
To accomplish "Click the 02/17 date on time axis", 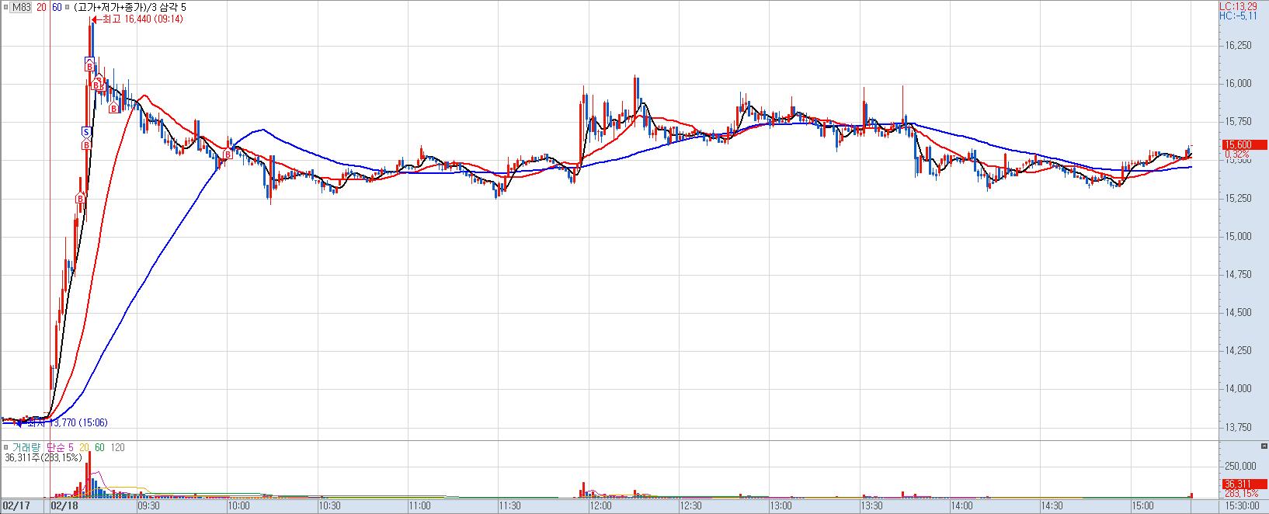I will click(x=15, y=505).
